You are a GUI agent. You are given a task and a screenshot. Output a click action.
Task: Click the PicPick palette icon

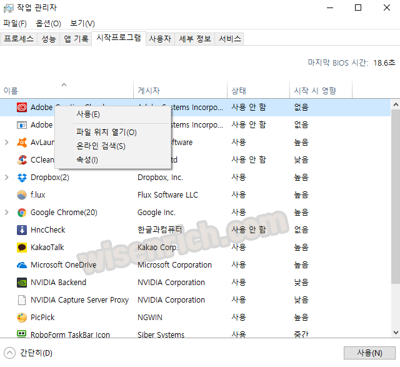pyautogui.click(x=22, y=318)
